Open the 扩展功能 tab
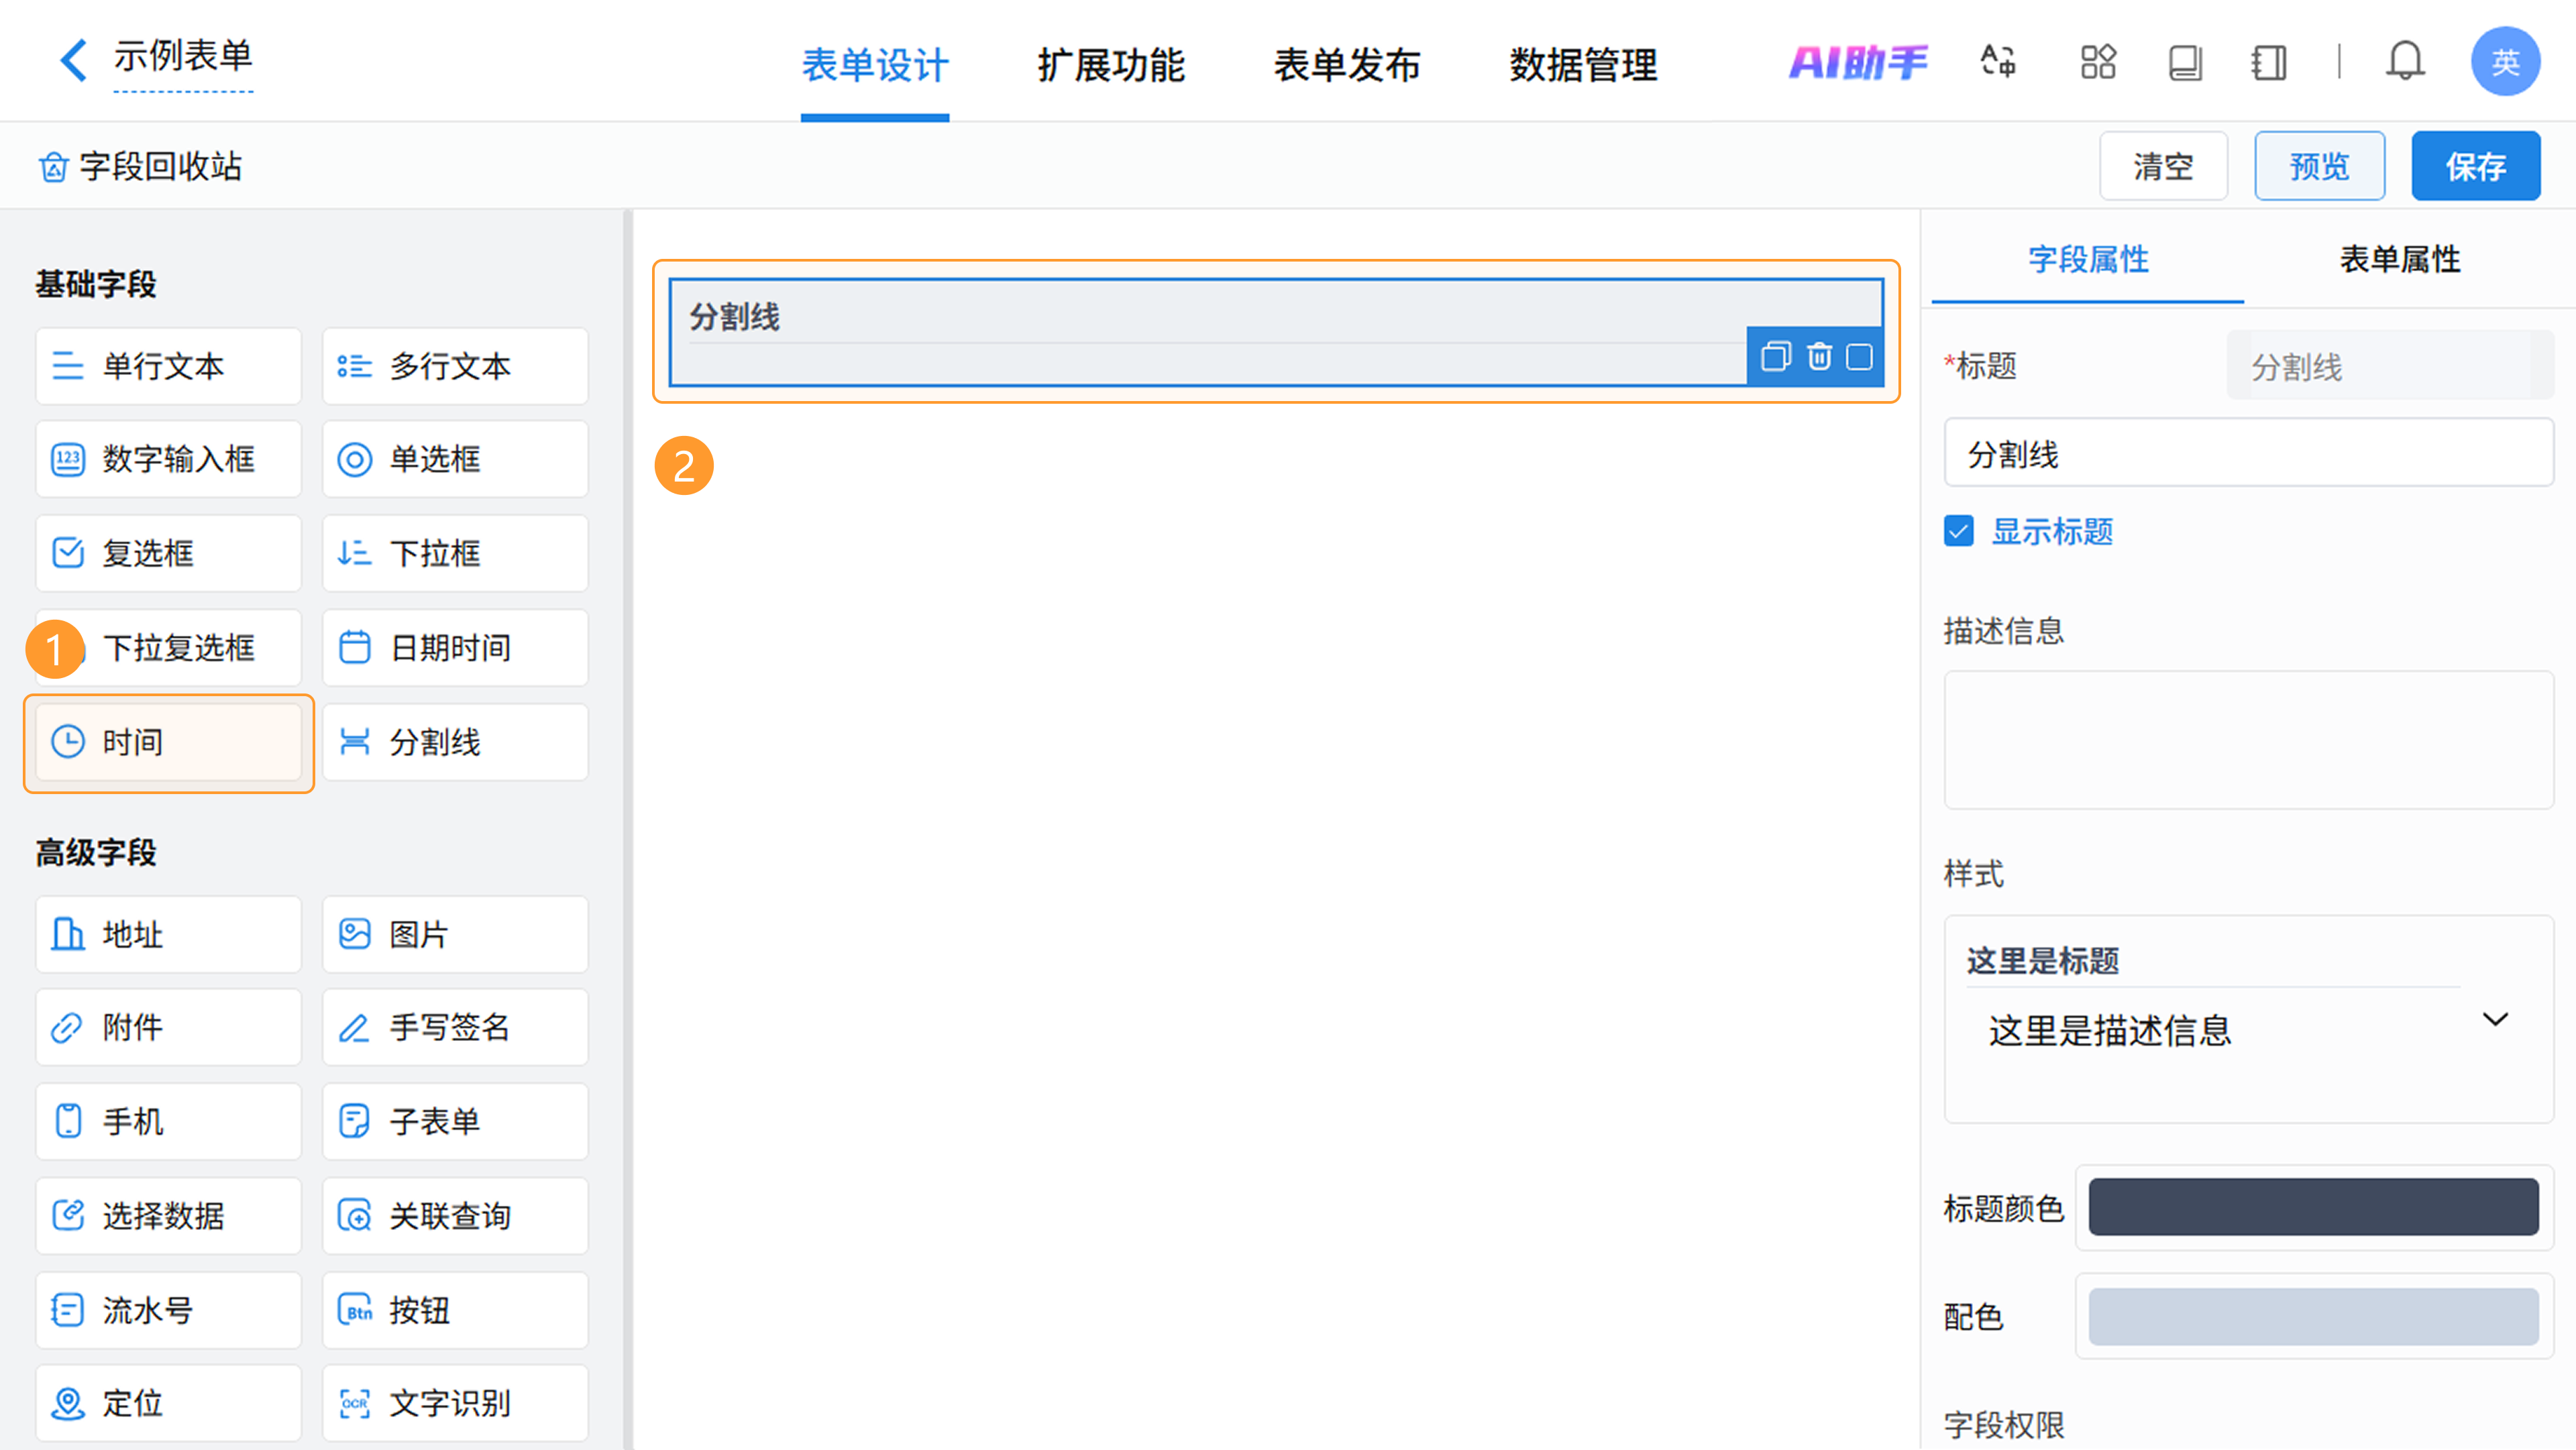The image size is (2576, 1450). pos(1111,66)
